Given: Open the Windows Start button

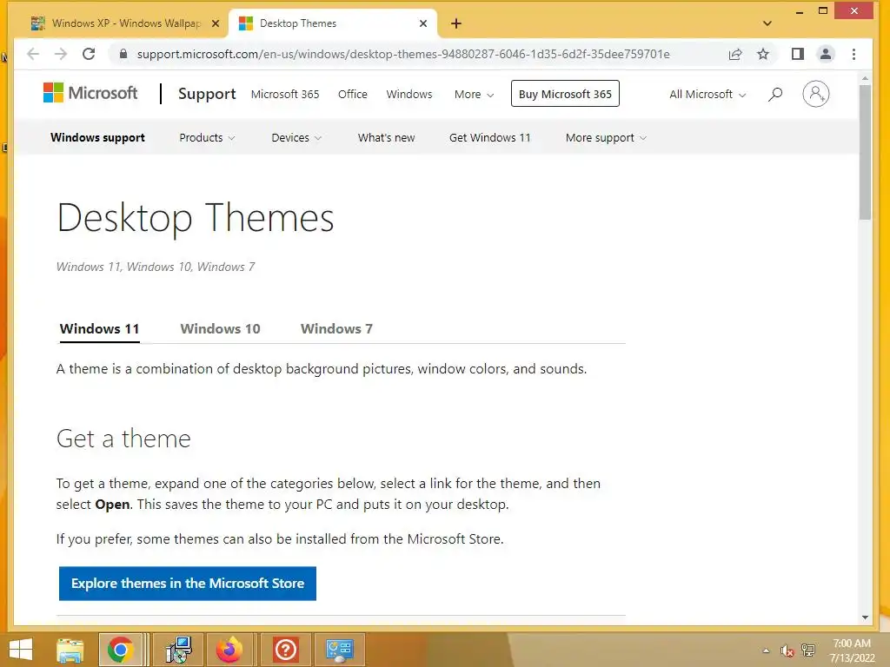Looking at the screenshot, I should coord(21,650).
